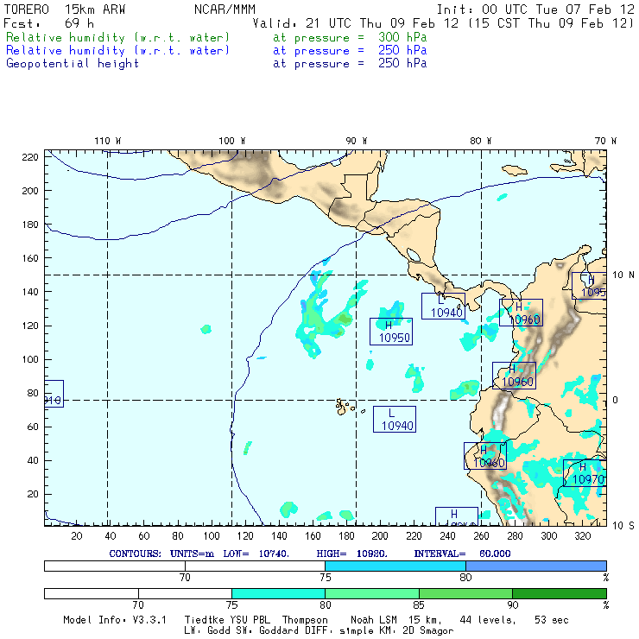Click the '70 W' longitude label

(605, 141)
